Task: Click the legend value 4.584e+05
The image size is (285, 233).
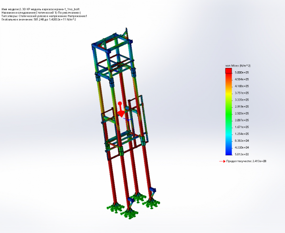Action: 242,80
